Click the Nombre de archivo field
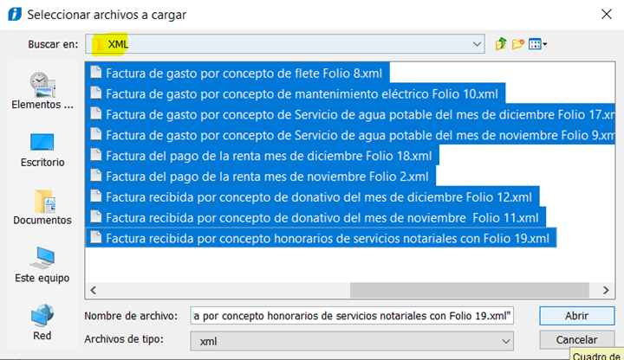The width and height of the screenshot is (624, 360). pyautogui.click(x=354, y=316)
